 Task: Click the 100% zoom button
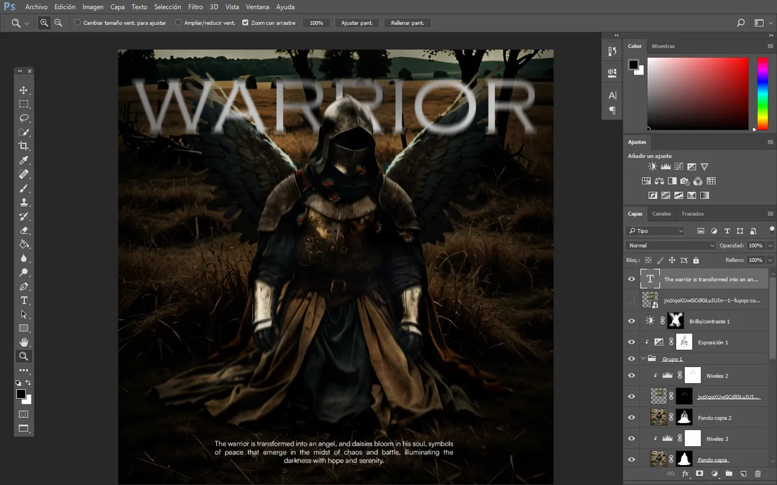(316, 22)
